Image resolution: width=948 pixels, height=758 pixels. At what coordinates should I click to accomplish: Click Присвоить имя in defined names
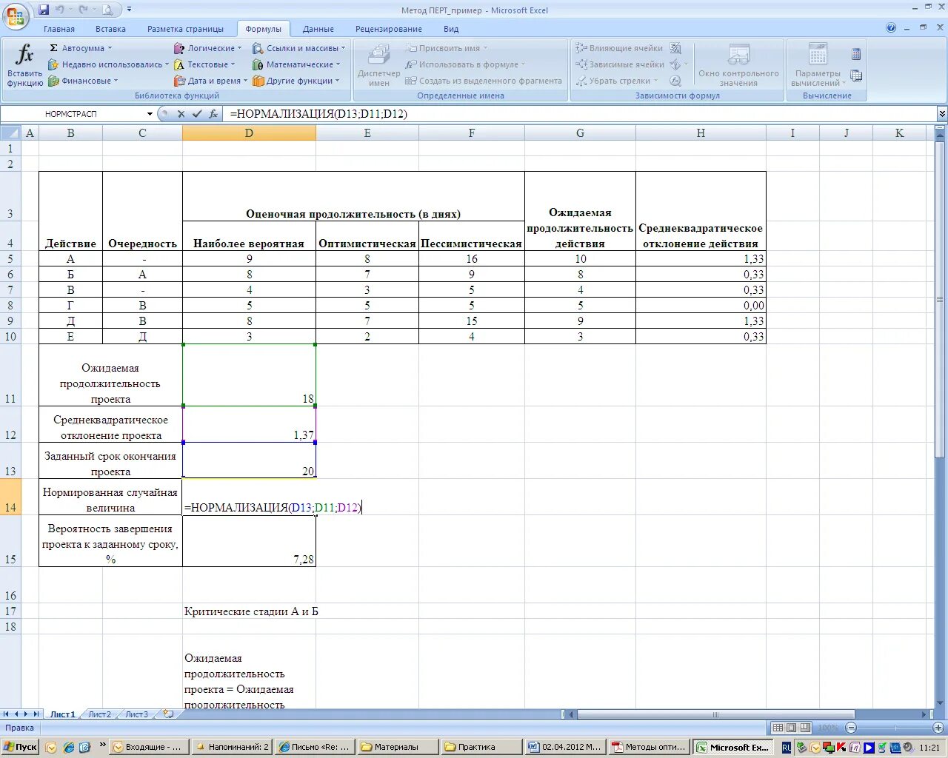tap(446, 48)
